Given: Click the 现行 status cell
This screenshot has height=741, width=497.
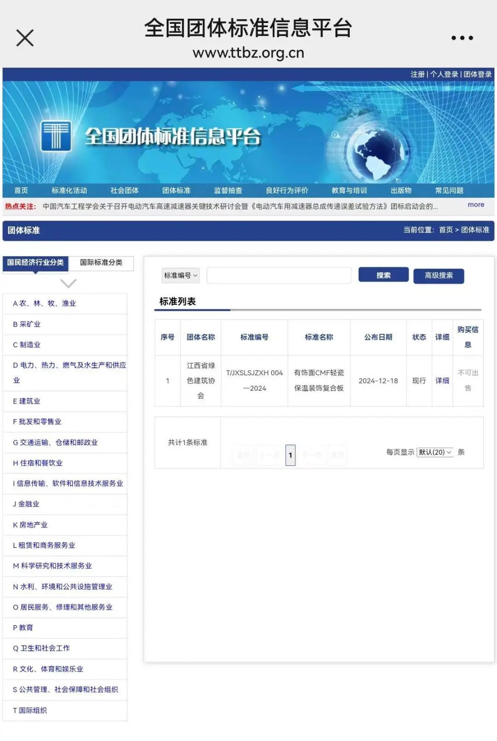Looking at the screenshot, I should [419, 381].
